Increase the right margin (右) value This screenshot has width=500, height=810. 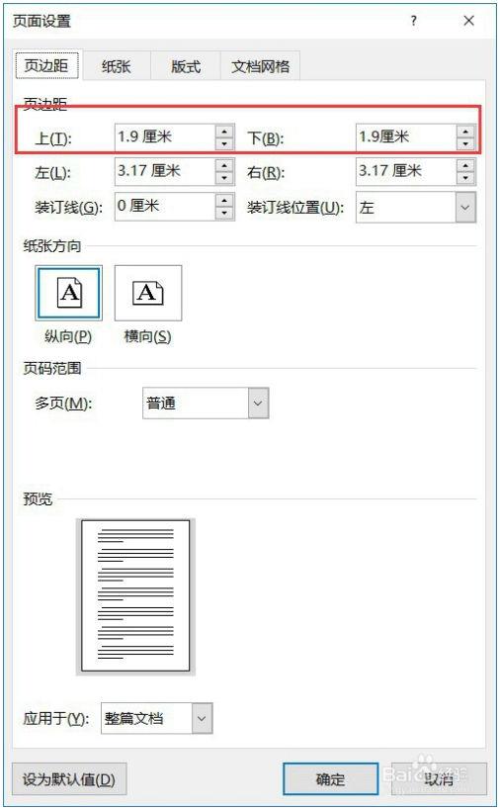click(x=465, y=165)
